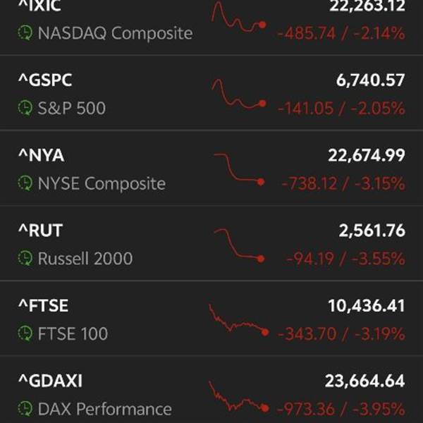
Task: Open the ^GDAXI ticker symbol
Action: tap(50, 381)
